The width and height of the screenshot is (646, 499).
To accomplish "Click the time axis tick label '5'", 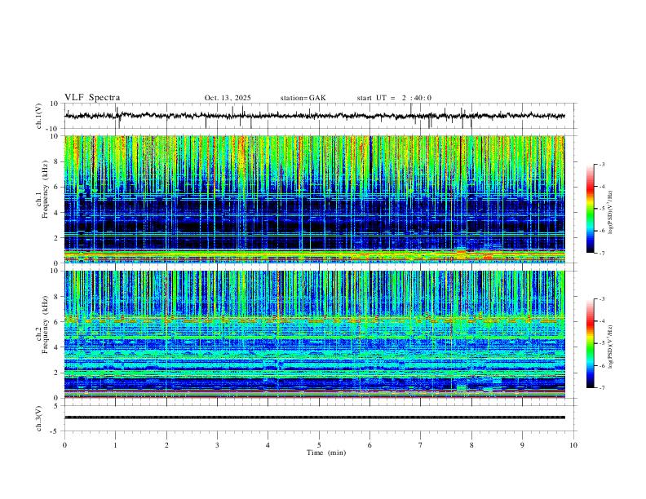I will pos(319,445).
